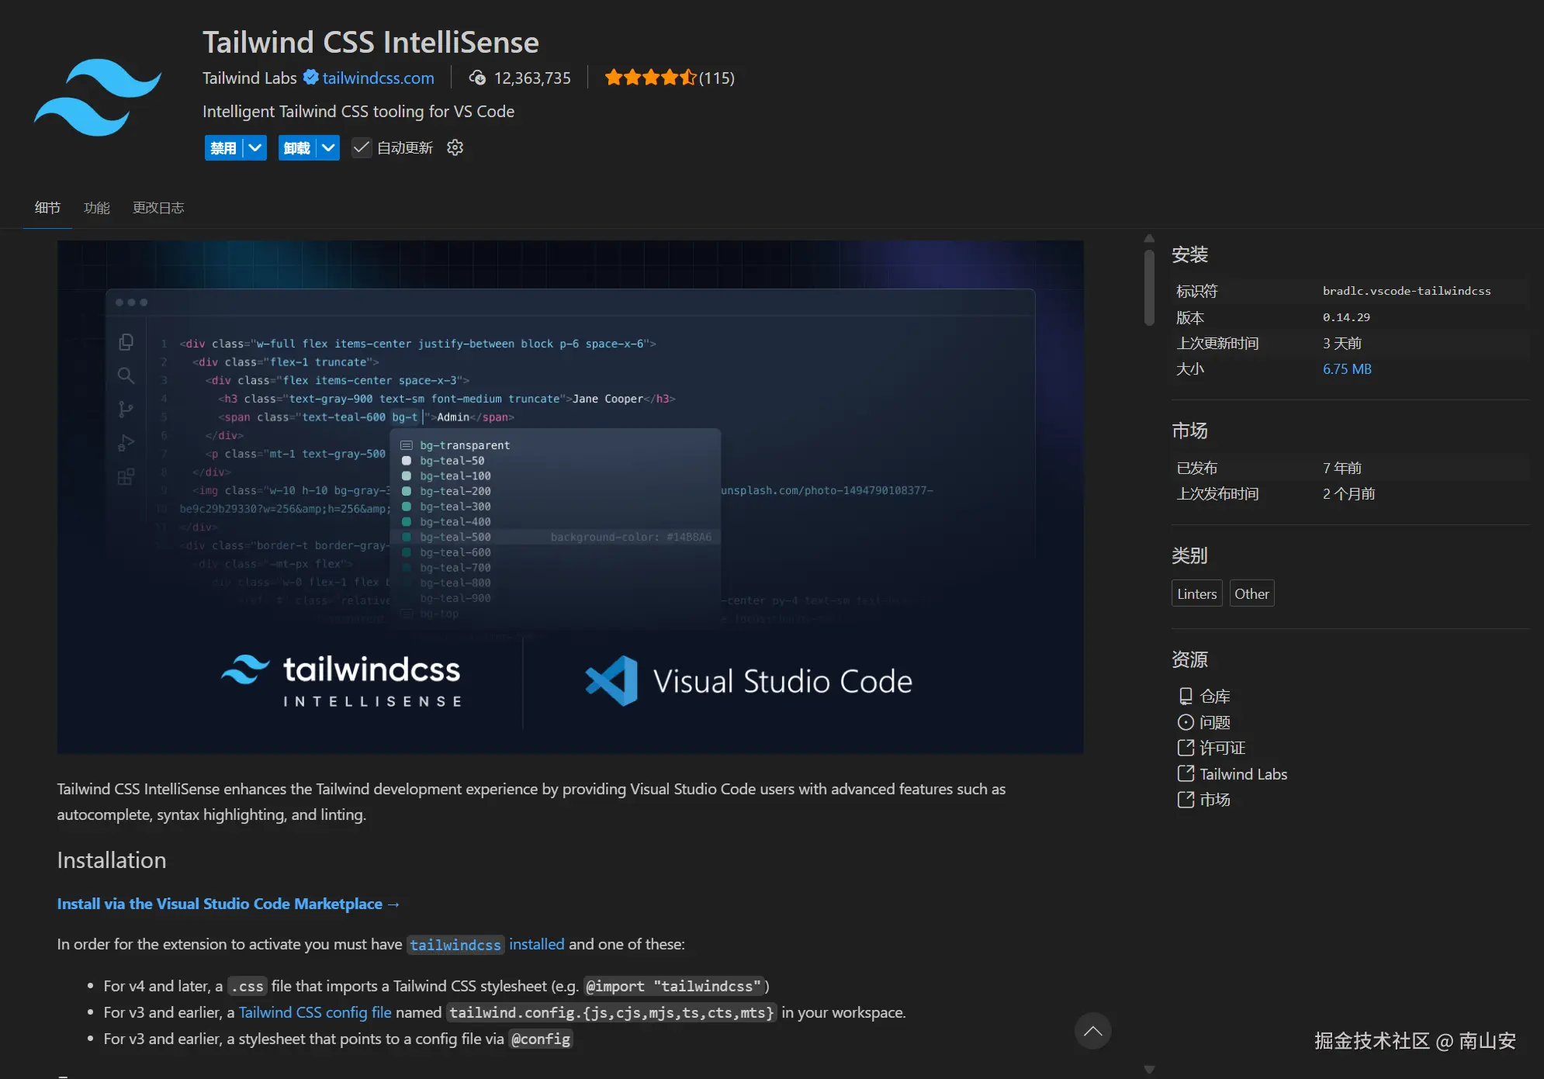
Task: Click the install count cloud icon
Action: click(478, 78)
